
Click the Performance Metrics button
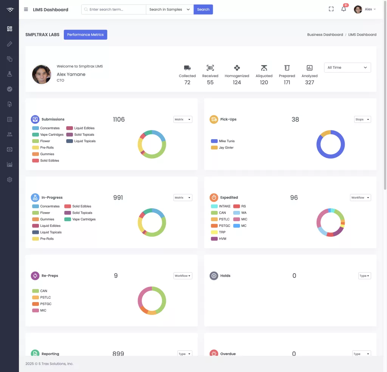tap(85, 34)
